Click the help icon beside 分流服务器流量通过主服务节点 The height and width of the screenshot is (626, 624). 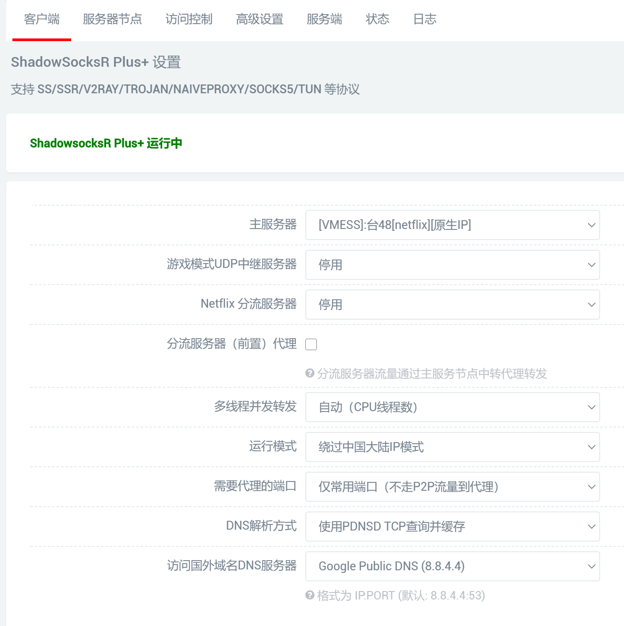(x=310, y=374)
